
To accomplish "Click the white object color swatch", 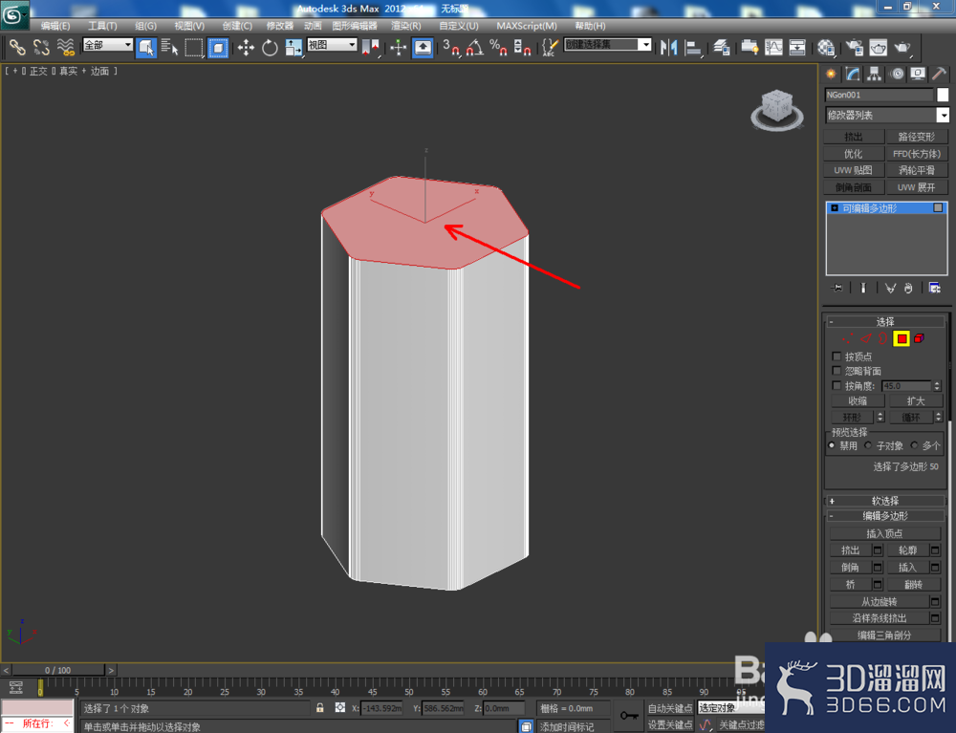I will tap(943, 95).
